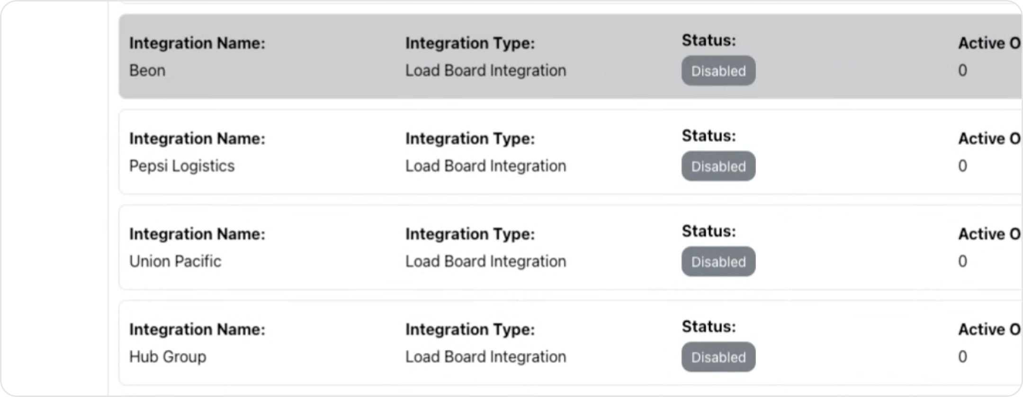Image resolution: width=1023 pixels, height=397 pixels.
Task: Click Load Board Integration for Hub Group
Action: [485, 357]
